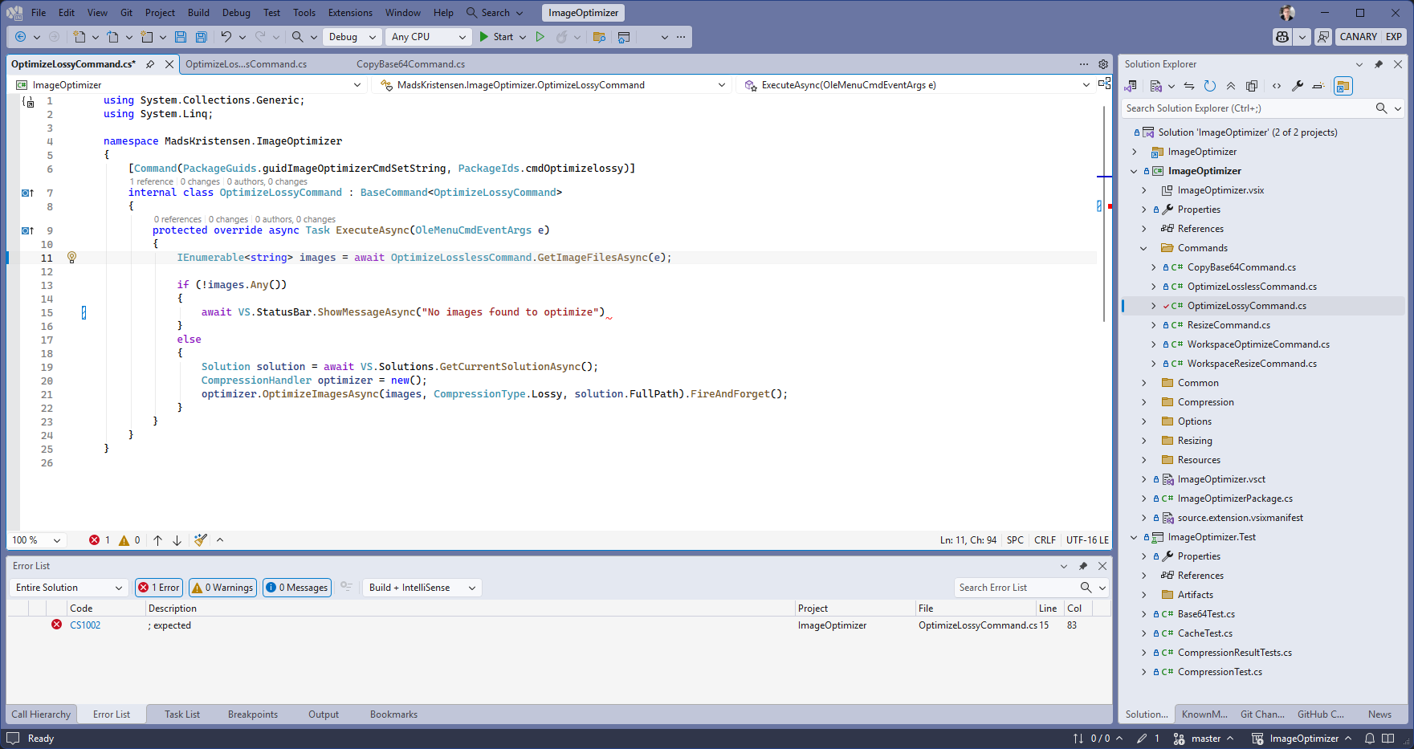This screenshot has height=749, width=1414.
Task: Click the lightbulb quick actions icon
Action: coord(71,258)
